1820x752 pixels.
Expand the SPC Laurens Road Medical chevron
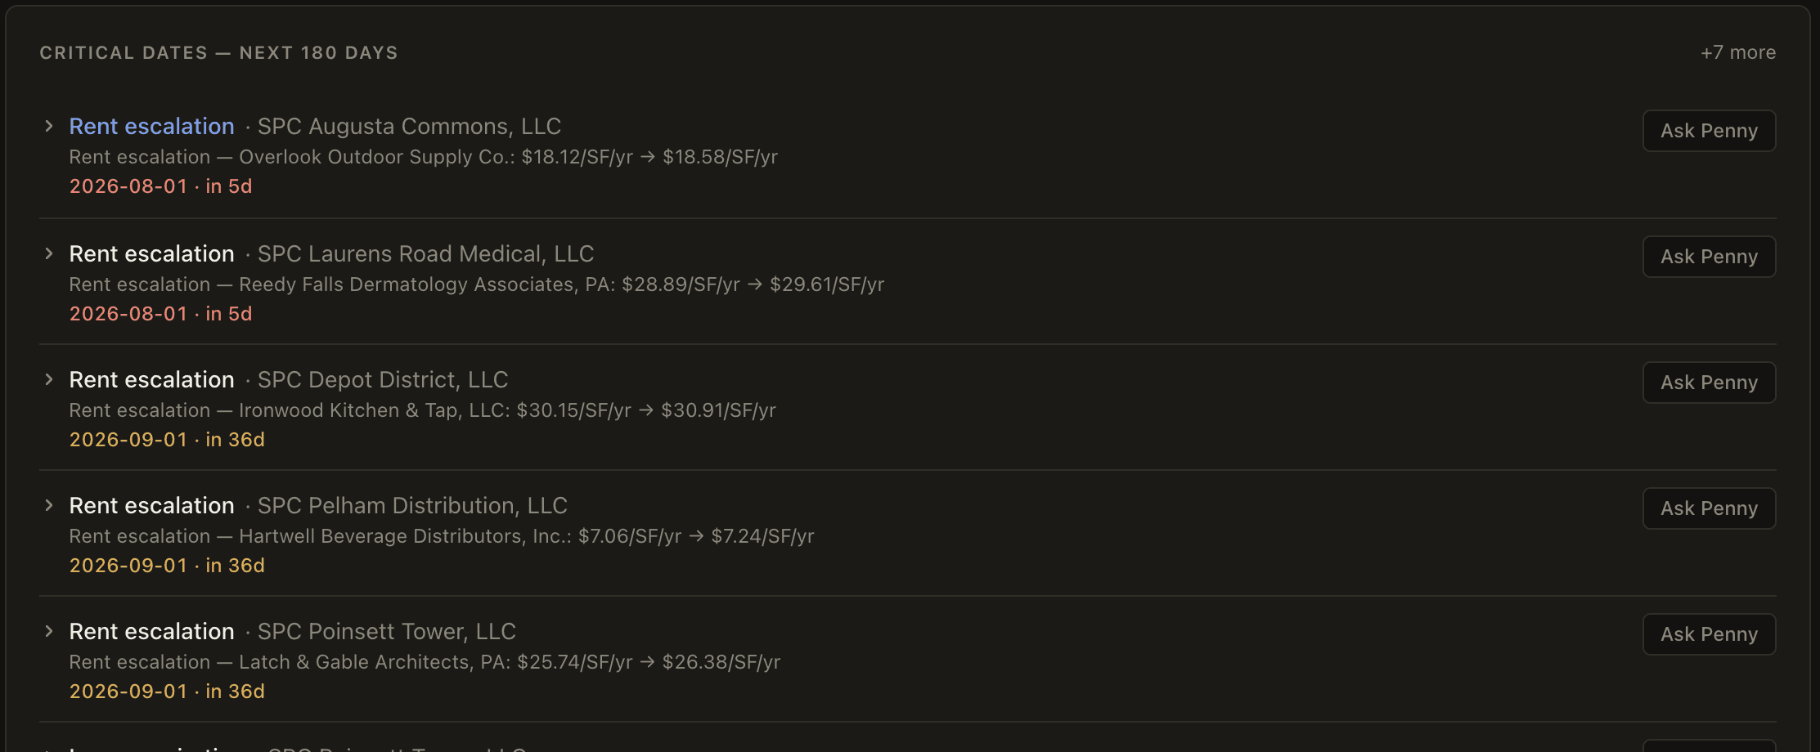click(49, 253)
